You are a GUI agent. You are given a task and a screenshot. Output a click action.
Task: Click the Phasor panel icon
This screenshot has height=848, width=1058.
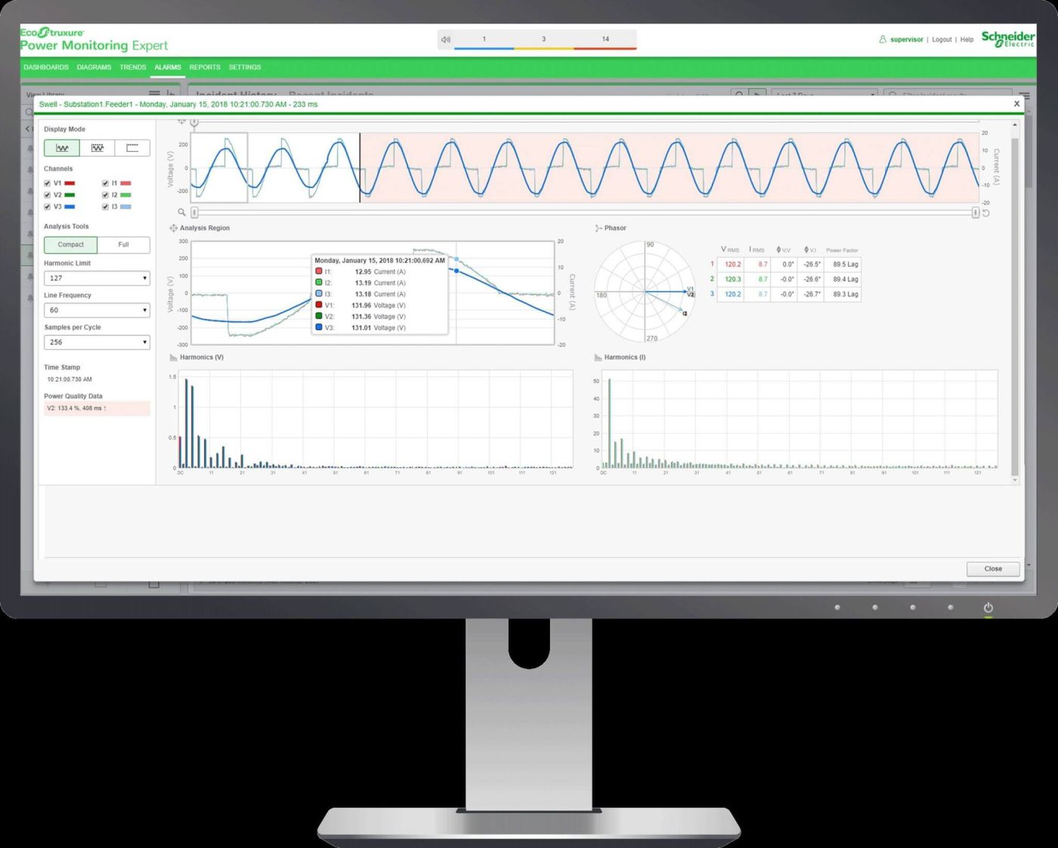(598, 227)
